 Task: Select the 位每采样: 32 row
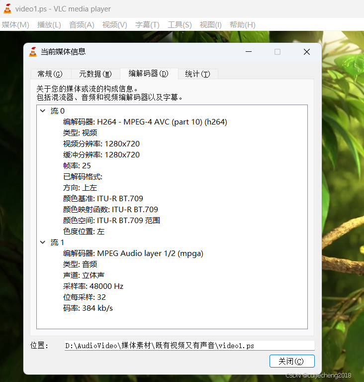[85, 297]
